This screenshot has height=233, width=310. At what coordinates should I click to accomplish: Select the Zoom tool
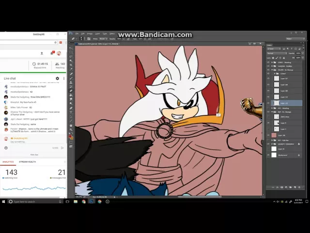[71, 130]
